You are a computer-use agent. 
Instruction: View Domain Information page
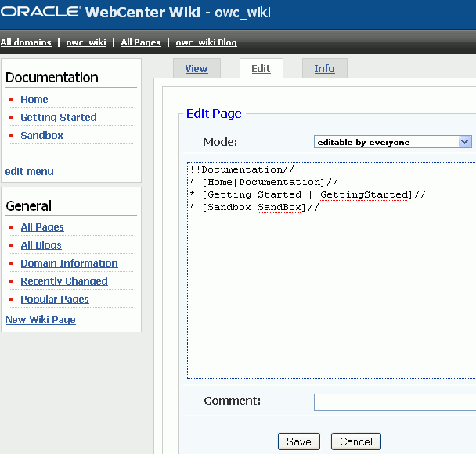[x=69, y=263]
